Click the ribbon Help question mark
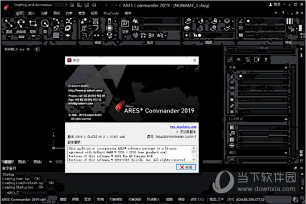 tap(283, 13)
